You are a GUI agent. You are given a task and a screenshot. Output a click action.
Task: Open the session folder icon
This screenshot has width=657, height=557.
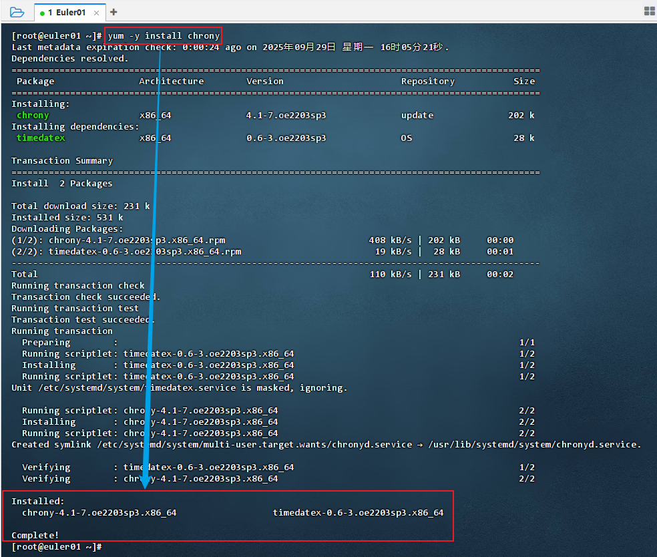coord(17,12)
